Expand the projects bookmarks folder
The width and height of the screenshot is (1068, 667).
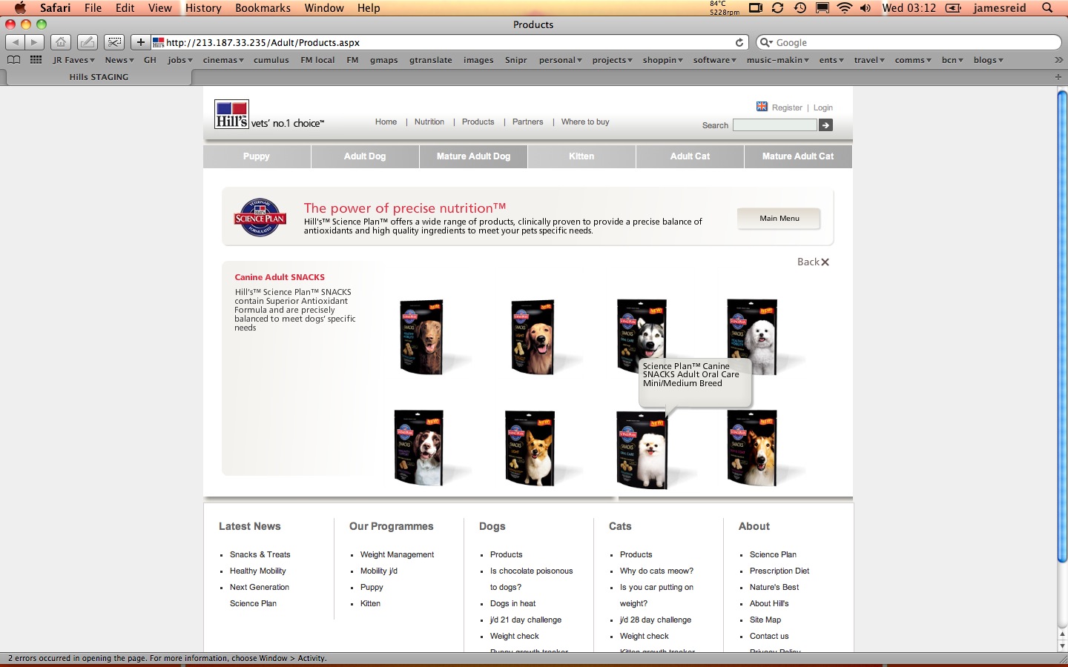pyautogui.click(x=613, y=60)
